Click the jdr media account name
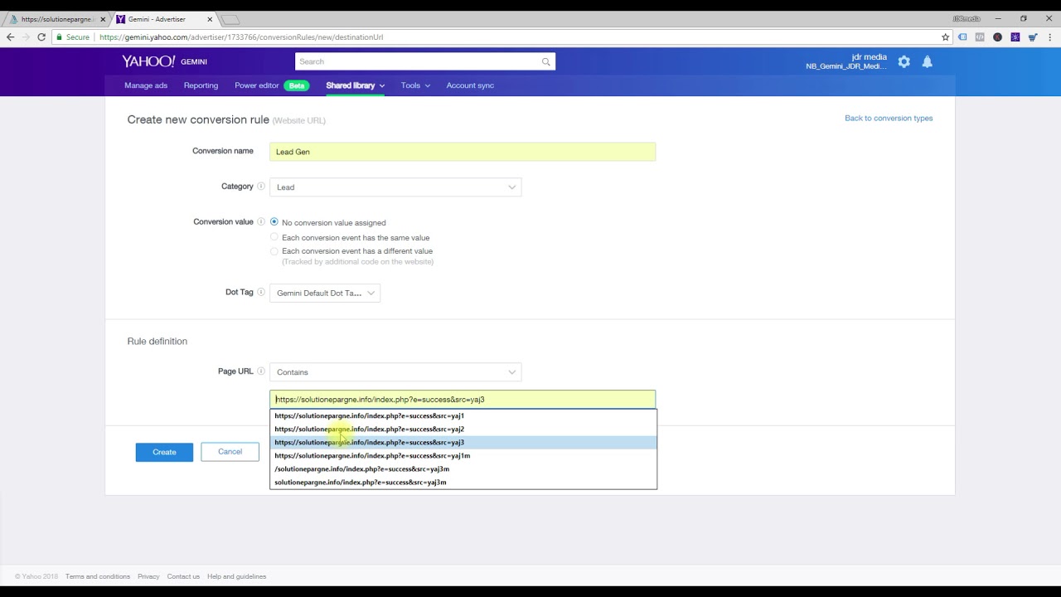The image size is (1061, 597). click(x=869, y=57)
